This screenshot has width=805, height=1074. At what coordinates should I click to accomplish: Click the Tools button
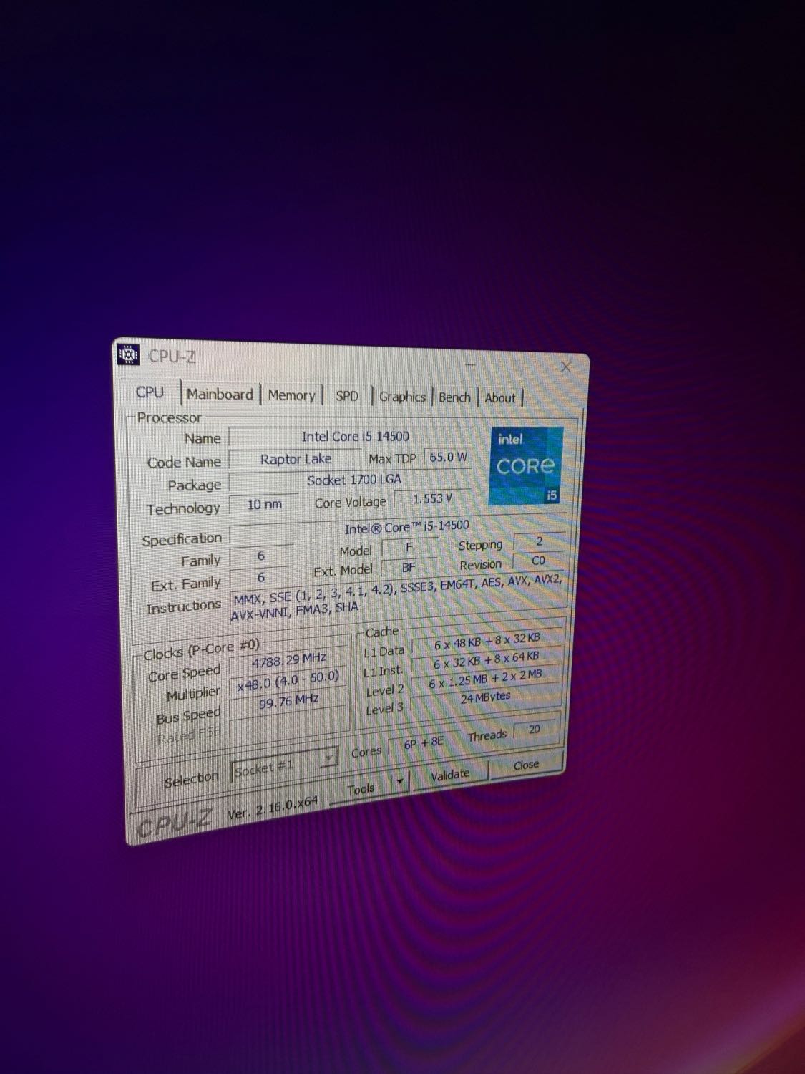pos(361,789)
